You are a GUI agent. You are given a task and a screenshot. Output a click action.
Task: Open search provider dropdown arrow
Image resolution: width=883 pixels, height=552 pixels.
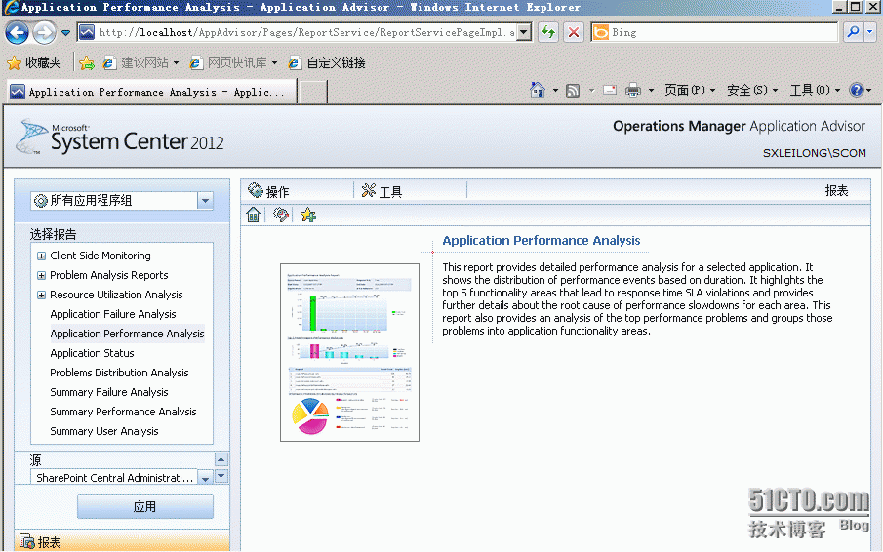point(869,32)
